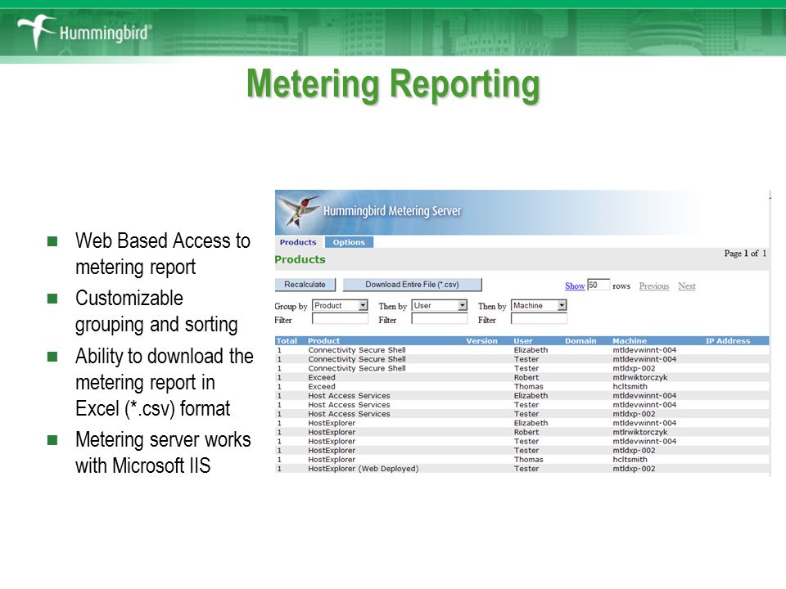Click the rows count input showing 50
Viewport: 786px width, 589px height.
599,285
